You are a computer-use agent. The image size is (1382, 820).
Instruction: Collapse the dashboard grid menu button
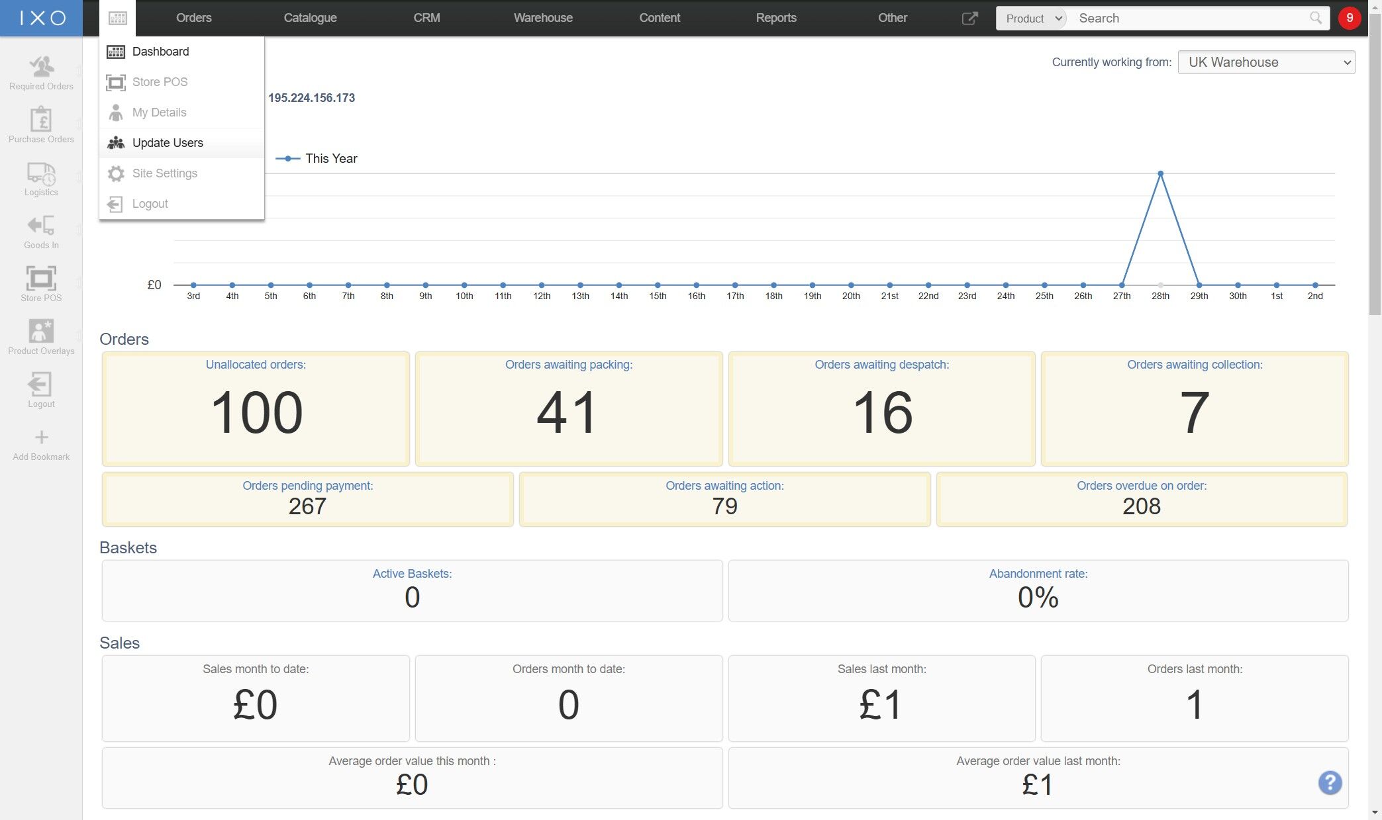tap(117, 18)
